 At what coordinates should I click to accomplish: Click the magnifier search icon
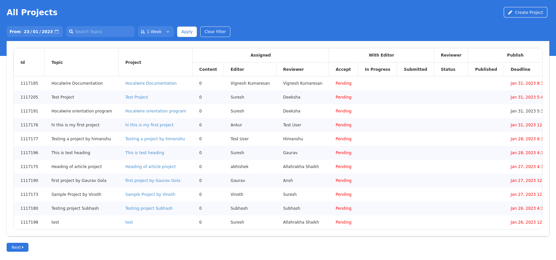pyautogui.click(x=71, y=32)
